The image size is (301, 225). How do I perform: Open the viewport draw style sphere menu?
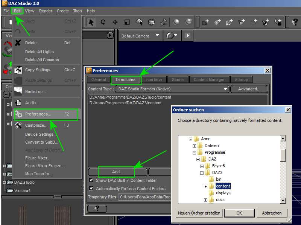(172, 36)
